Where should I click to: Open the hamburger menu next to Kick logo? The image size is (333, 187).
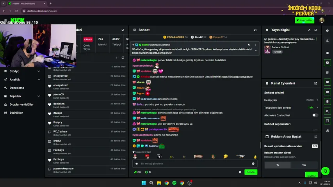click(x=5, y=20)
